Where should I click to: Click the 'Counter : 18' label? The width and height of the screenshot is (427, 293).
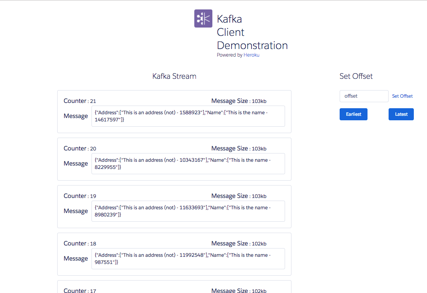(80, 243)
